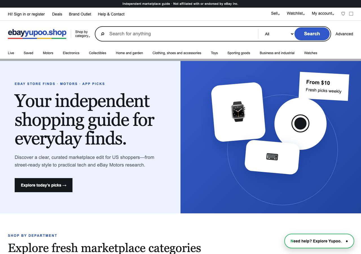The image size is (361, 254).
Task: Click the smartwatch product card
Action: [238, 112]
